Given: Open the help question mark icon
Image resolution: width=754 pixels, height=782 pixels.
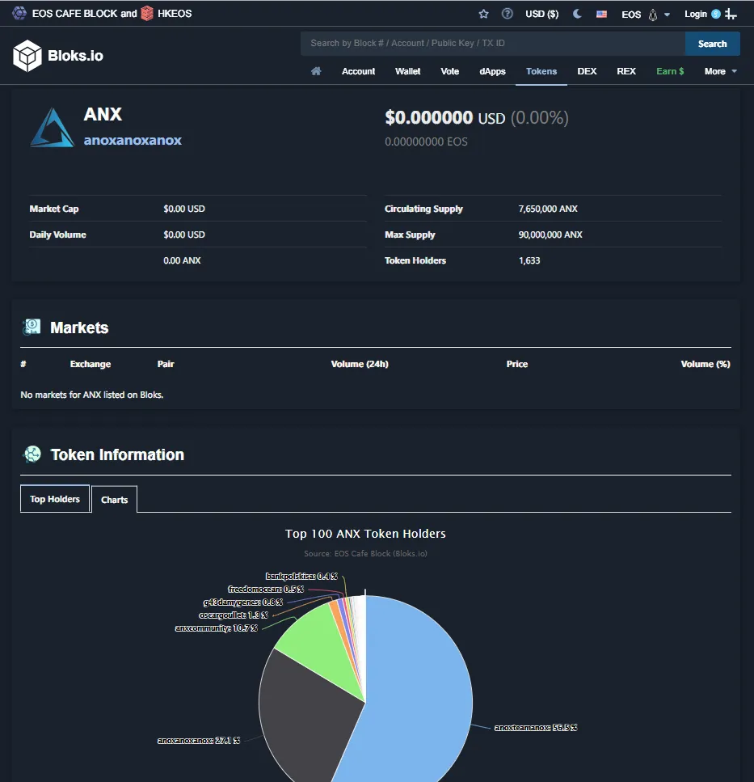Looking at the screenshot, I should pos(508,14).
